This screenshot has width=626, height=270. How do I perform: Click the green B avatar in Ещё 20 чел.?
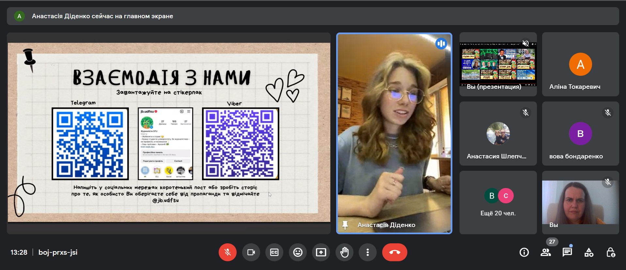click(x=492, y=196)
